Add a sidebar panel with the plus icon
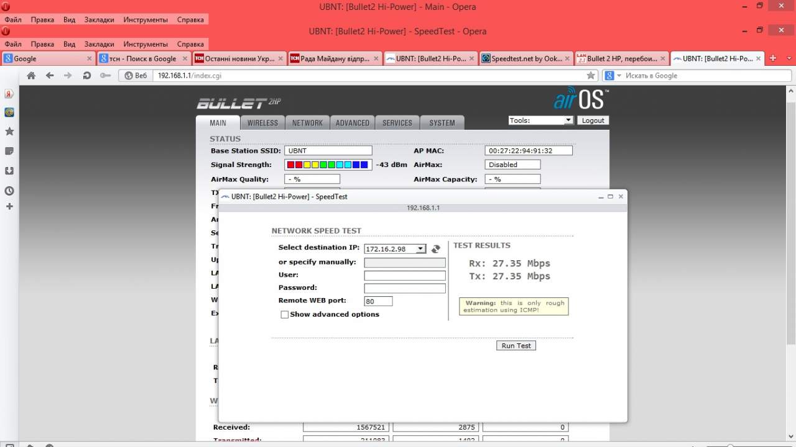Viewport: 796px width, 447px height. pyautogui.click(x=9, y=206)
